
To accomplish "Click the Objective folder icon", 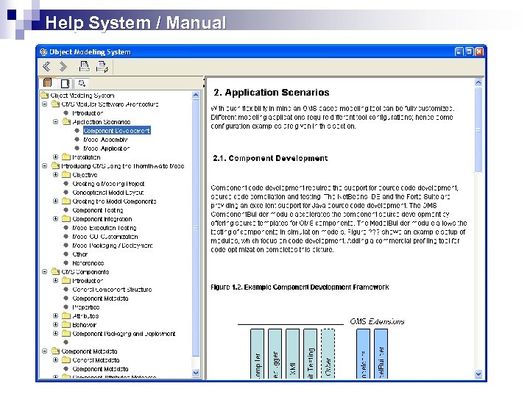I will point(66,174).
